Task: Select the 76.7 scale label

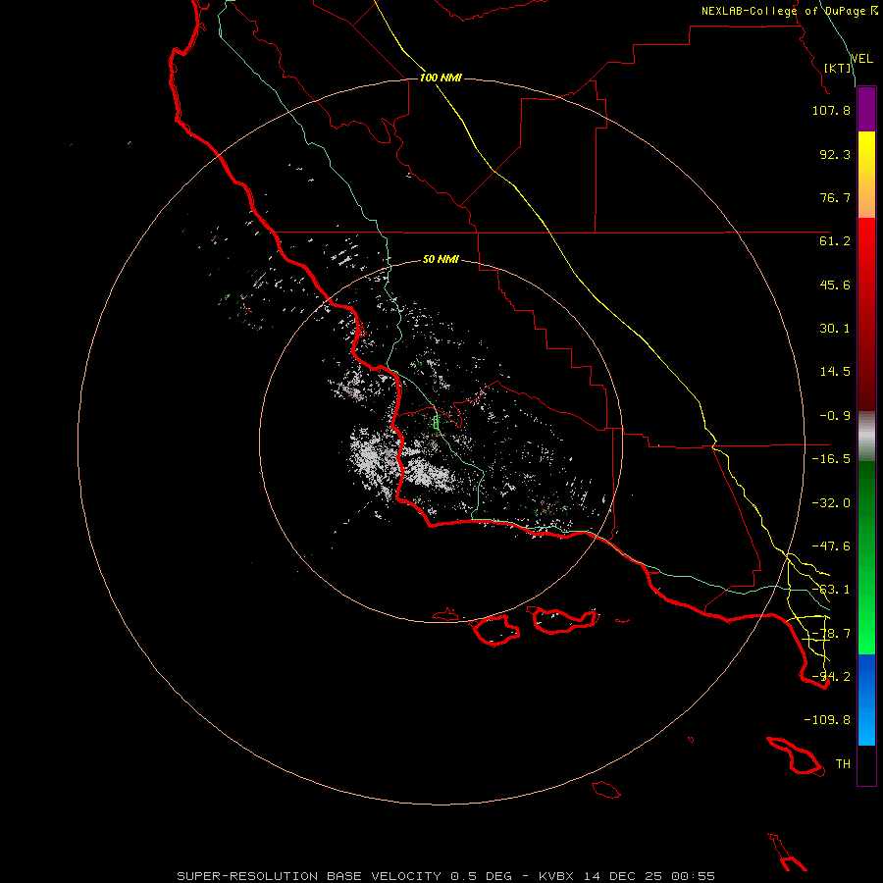Action: click(835, 197)
